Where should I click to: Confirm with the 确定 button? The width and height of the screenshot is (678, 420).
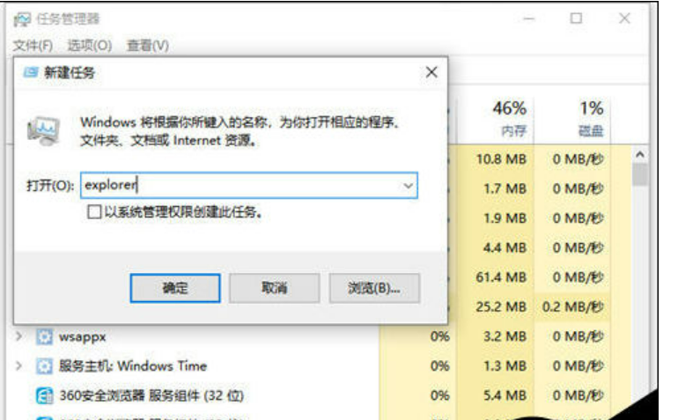tap(175, 288)
